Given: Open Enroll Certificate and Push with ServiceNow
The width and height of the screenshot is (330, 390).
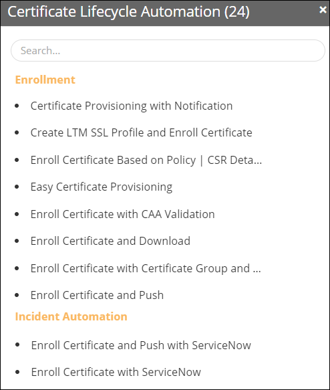Looking at the screenshot, I should (x=141, y=345).
